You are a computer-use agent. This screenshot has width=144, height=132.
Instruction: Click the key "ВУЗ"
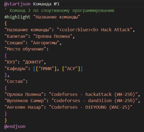pos(11,62)
